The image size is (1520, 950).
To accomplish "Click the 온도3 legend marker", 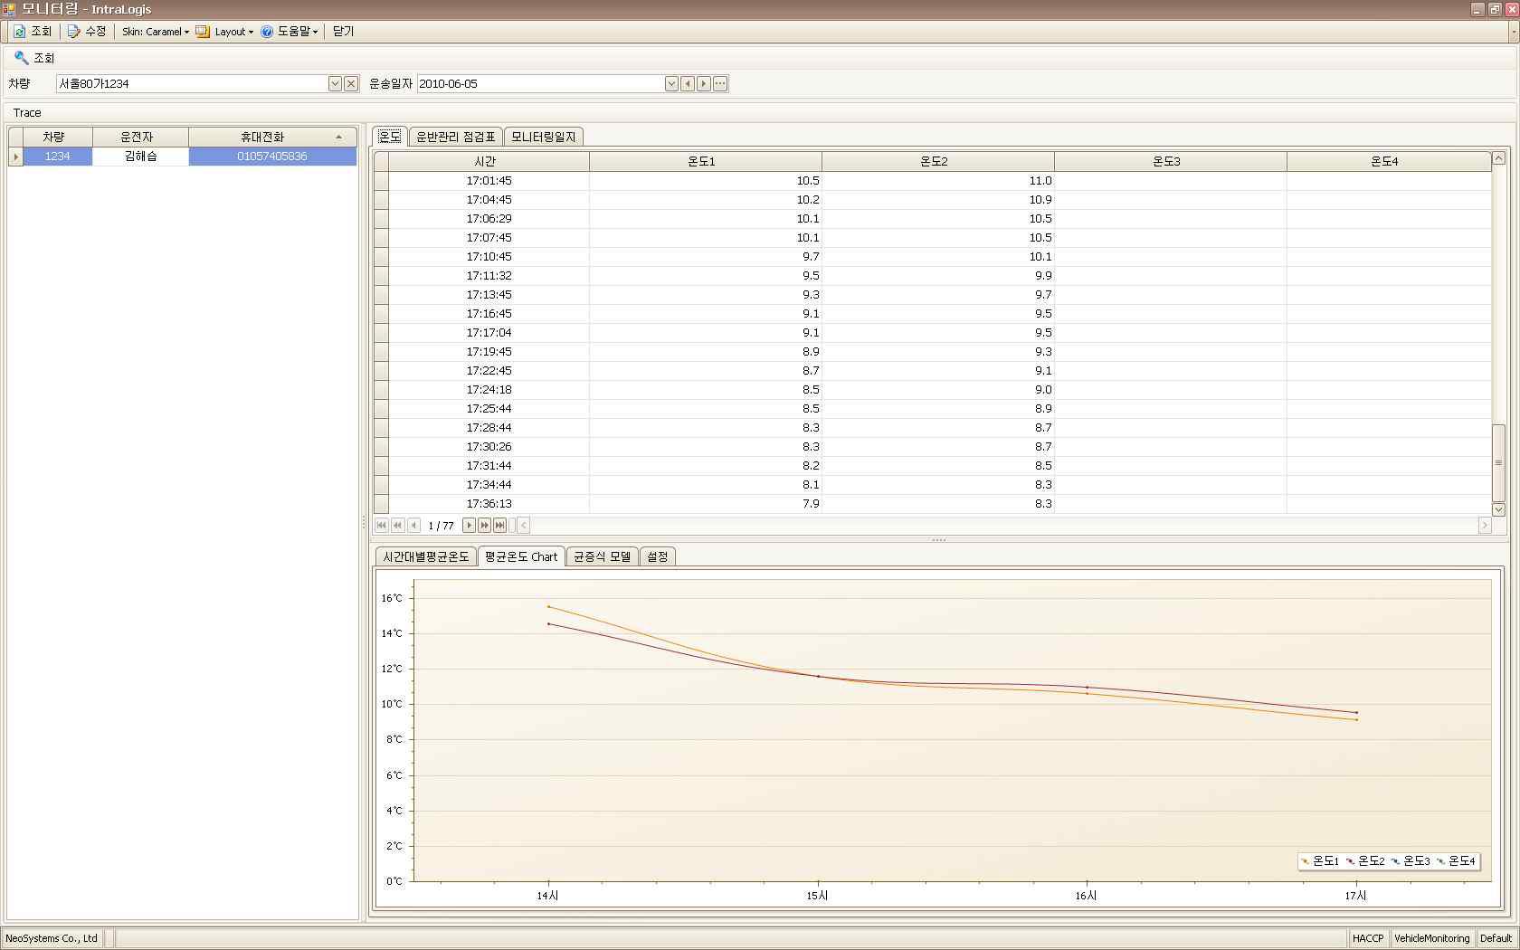I will pyautogui.click(x=1396, y=861).
